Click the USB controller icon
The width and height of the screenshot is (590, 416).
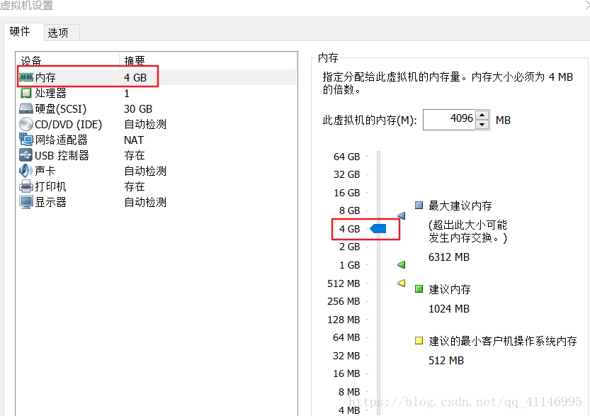pos(26,155)
